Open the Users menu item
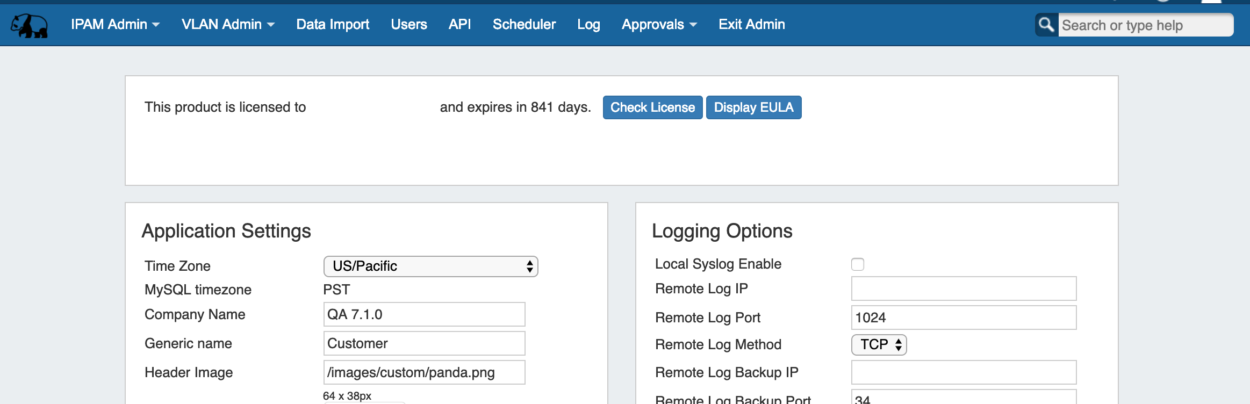The height and width of the screenshot is (404, 1250). 408,24
